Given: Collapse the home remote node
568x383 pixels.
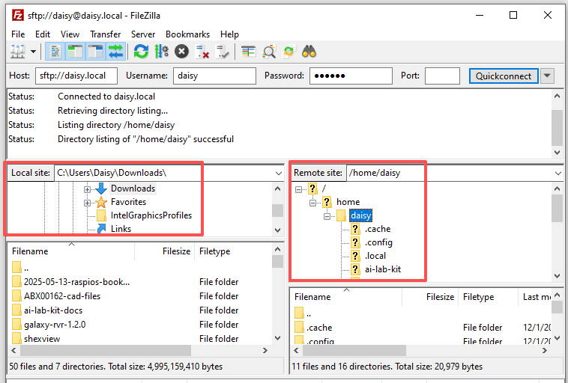Looking at the screenshot, I should 312,203.
